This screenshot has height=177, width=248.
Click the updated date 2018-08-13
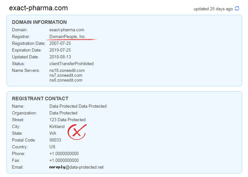[x=60, y=57]
